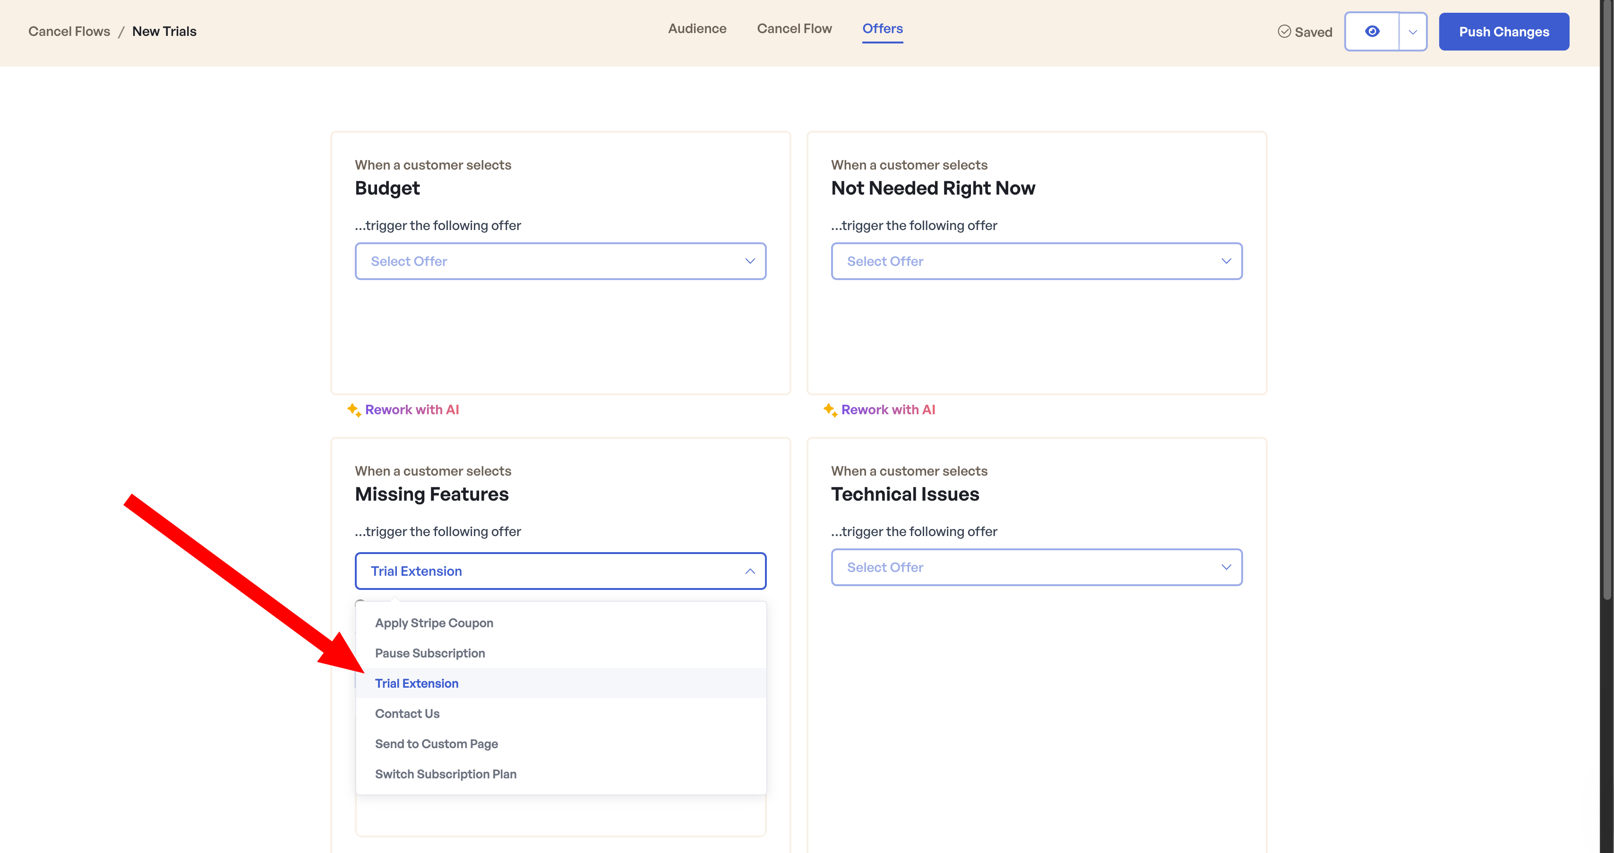Select Switch Subscription Plan option
Screen dimensions: 1614x853
(446, 774)
